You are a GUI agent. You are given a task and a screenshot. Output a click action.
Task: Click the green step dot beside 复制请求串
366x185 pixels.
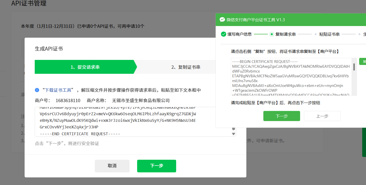pos(272,34)
